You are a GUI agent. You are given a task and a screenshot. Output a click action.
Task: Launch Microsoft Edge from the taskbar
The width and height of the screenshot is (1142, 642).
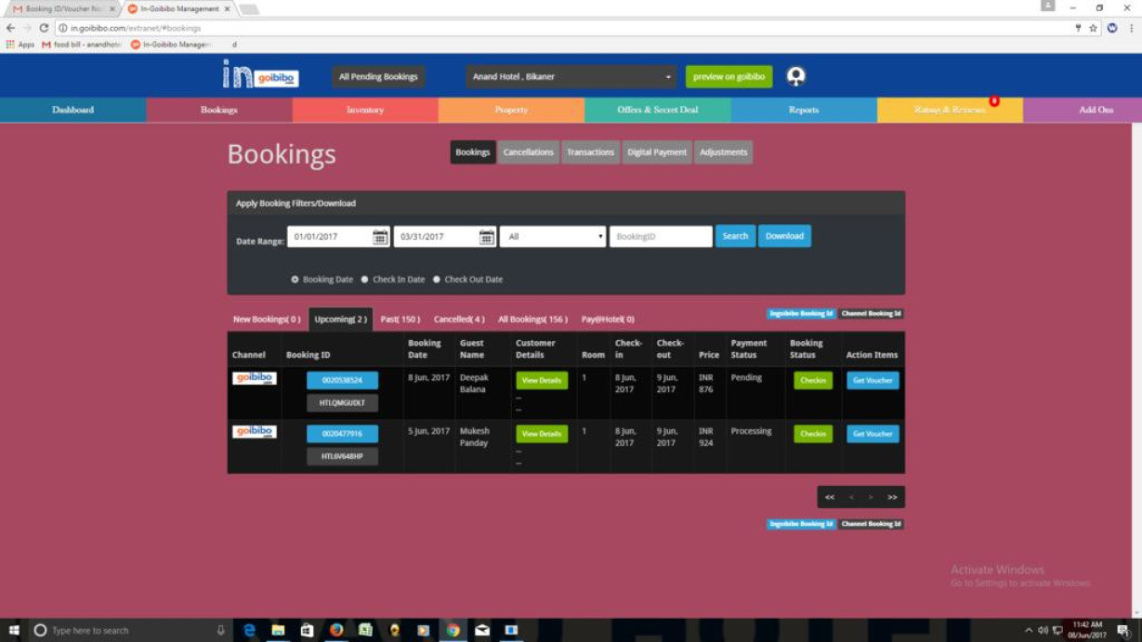(249, 630)
